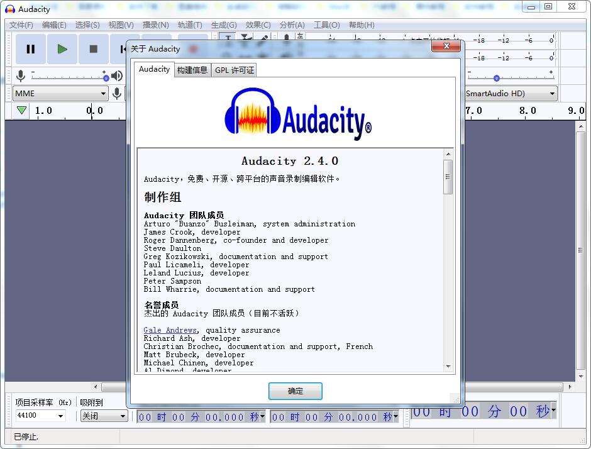Open the 选择(S) menu
Image resolution: width=591 pixels, height=449 pixels.
pyautogui.click(x=87, y=25)
